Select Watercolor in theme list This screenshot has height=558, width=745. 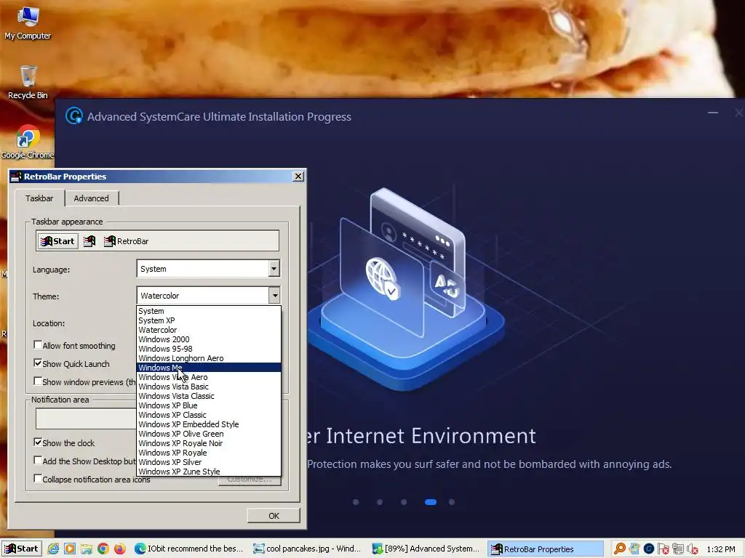tap(209, 330)
